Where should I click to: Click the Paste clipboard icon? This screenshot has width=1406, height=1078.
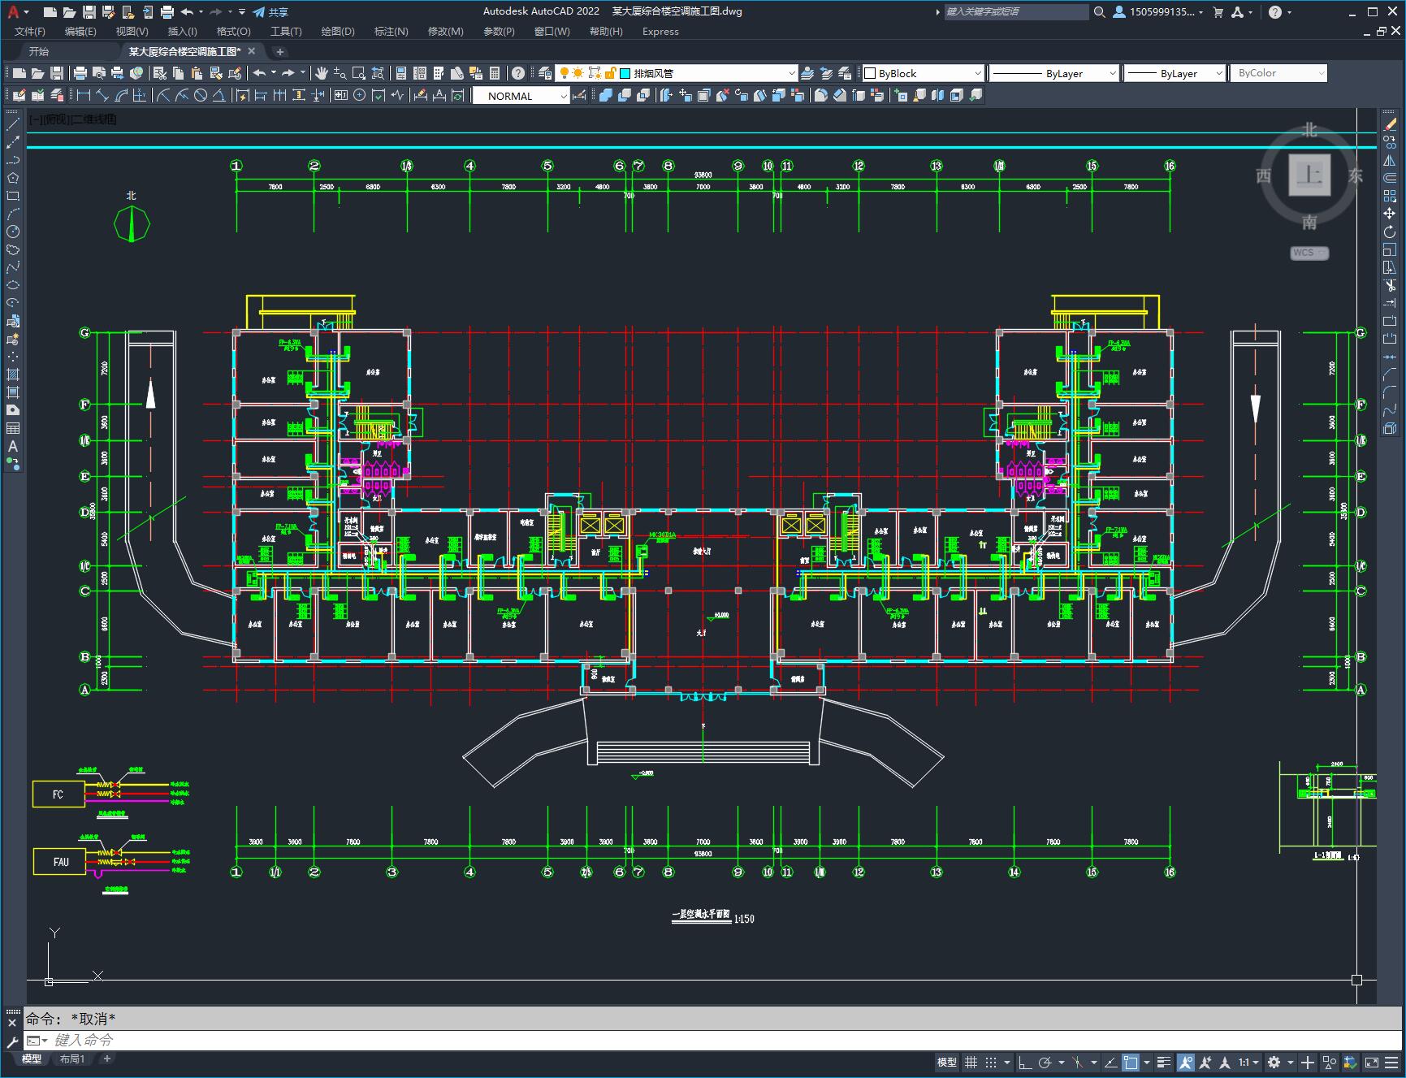(197, 73)
